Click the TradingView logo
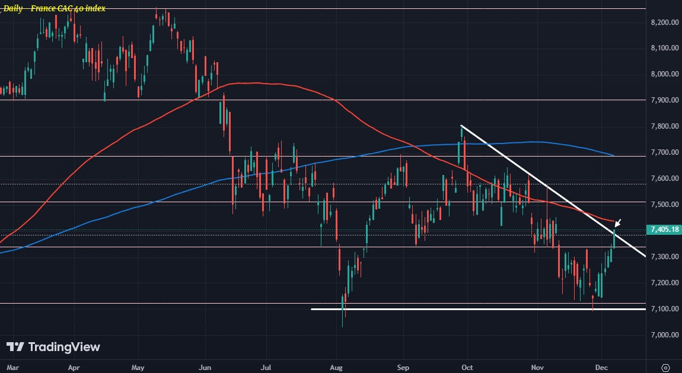682x373 pixels. pyautogui.click(x=53, y=346)
